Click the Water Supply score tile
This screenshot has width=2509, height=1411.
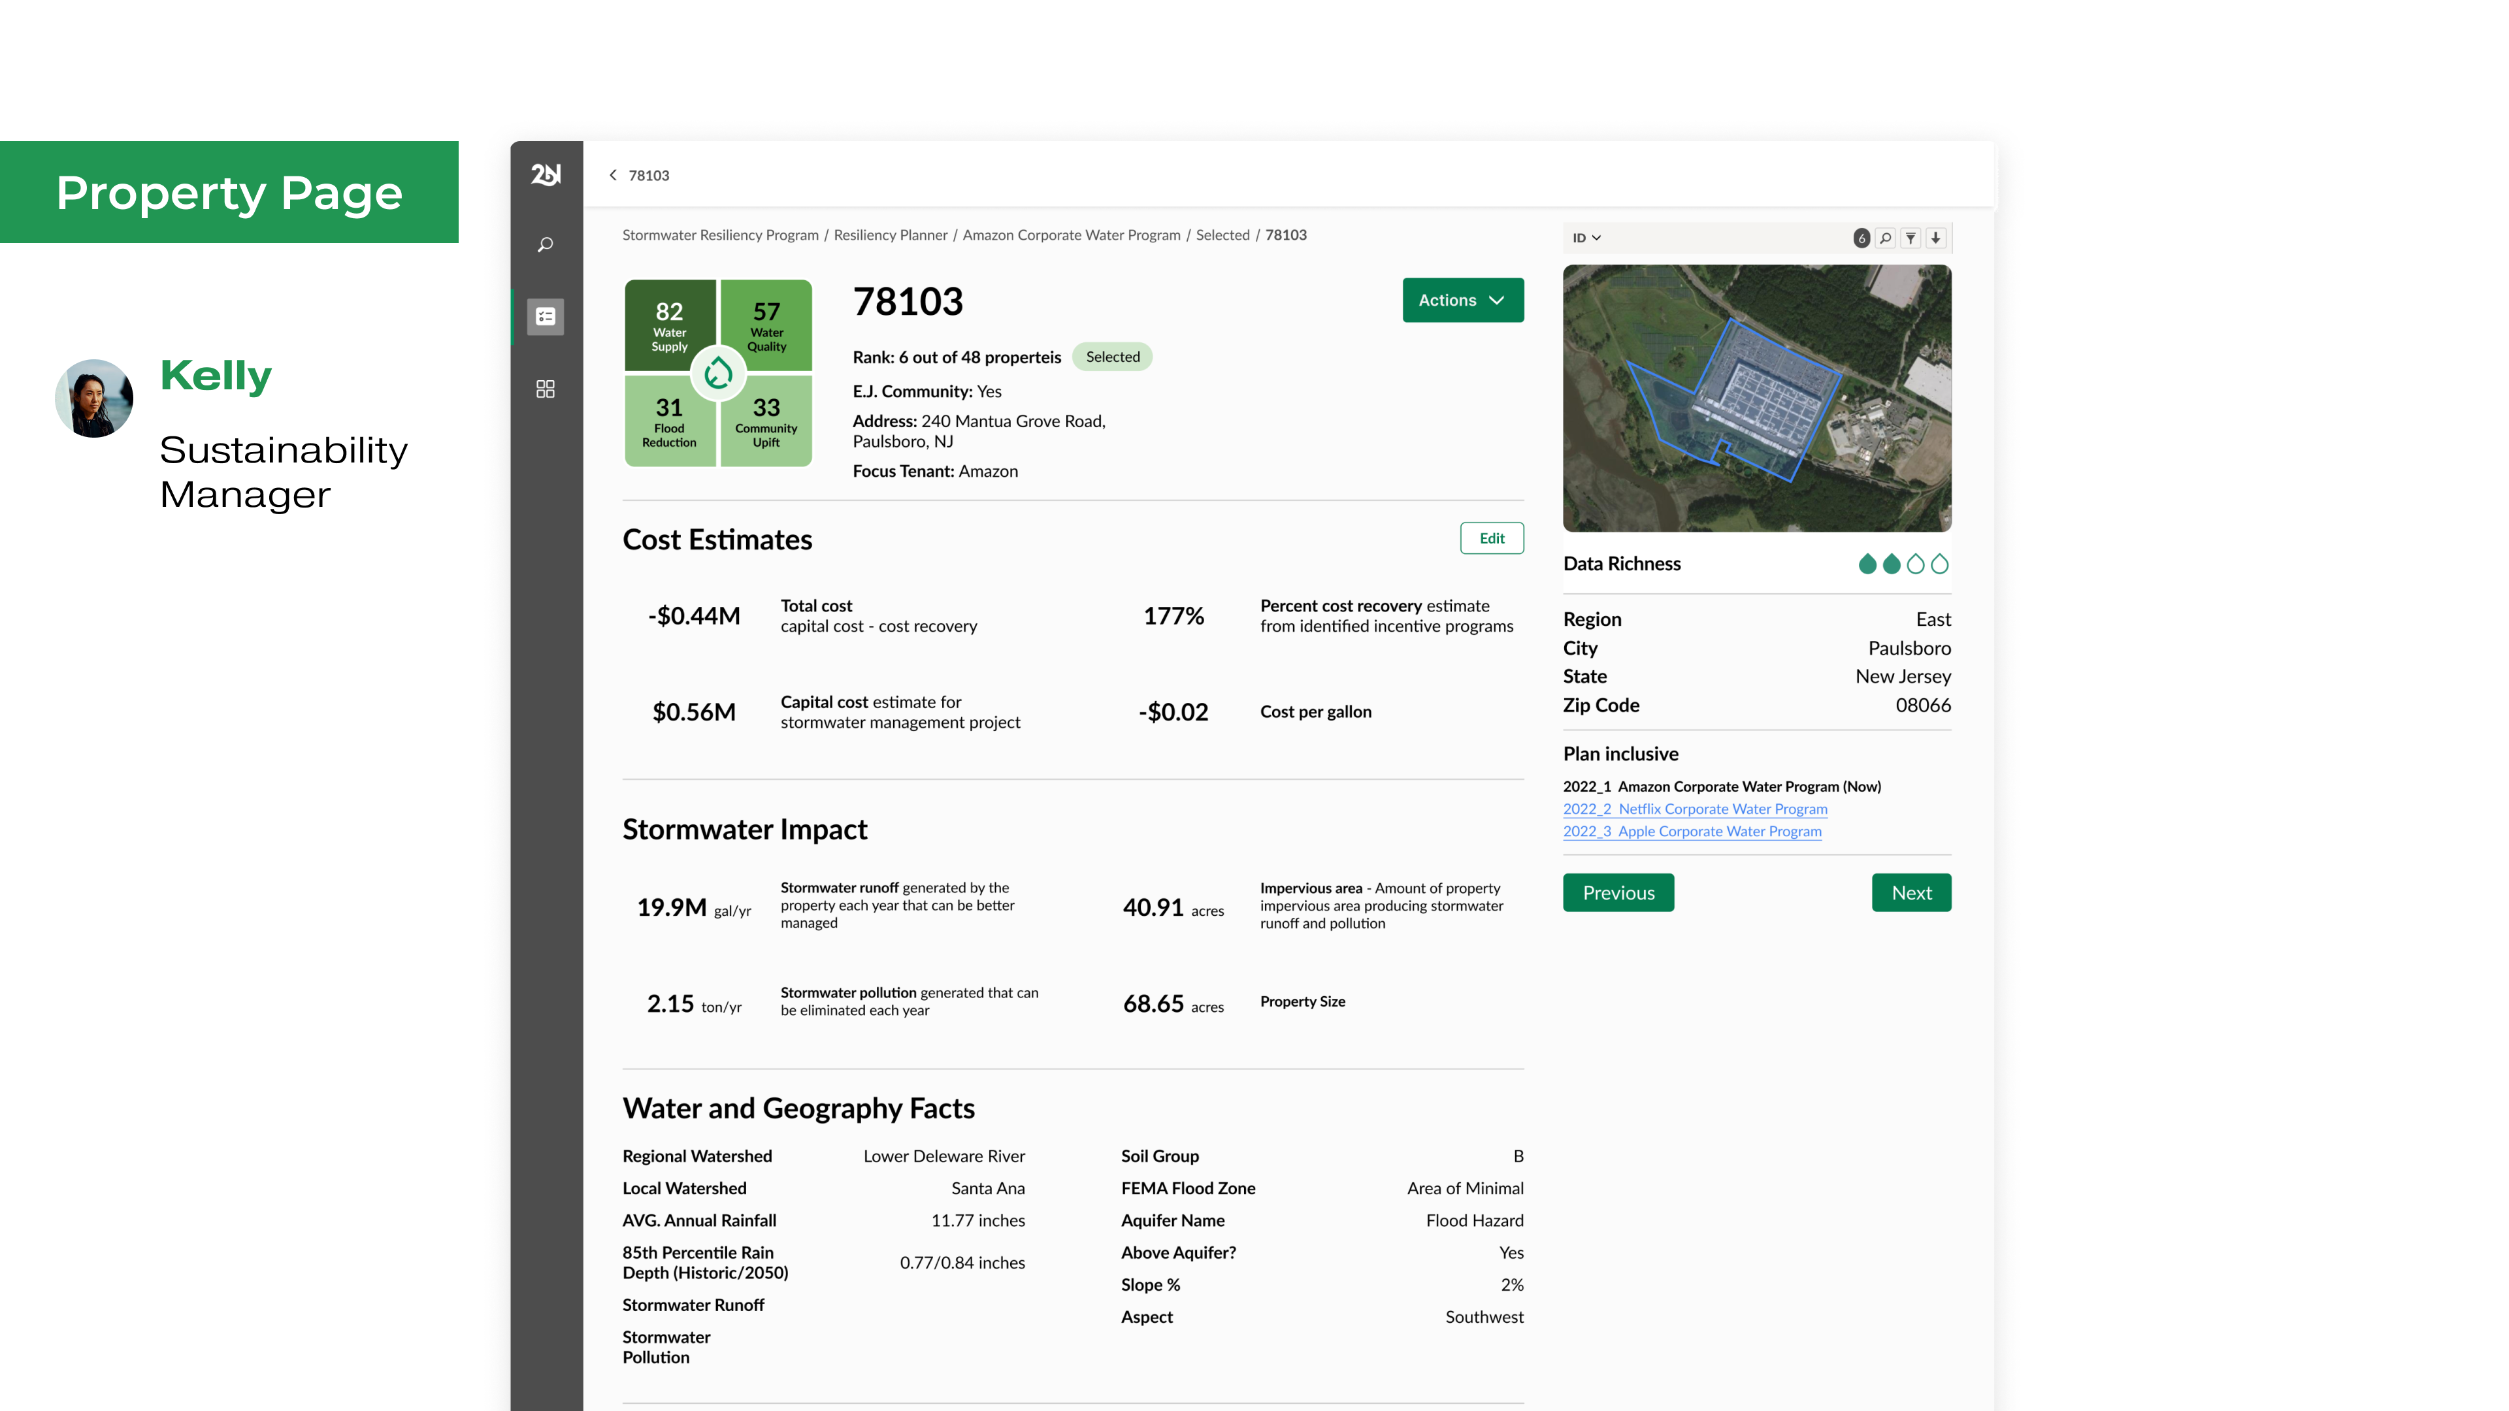[669, 324]
